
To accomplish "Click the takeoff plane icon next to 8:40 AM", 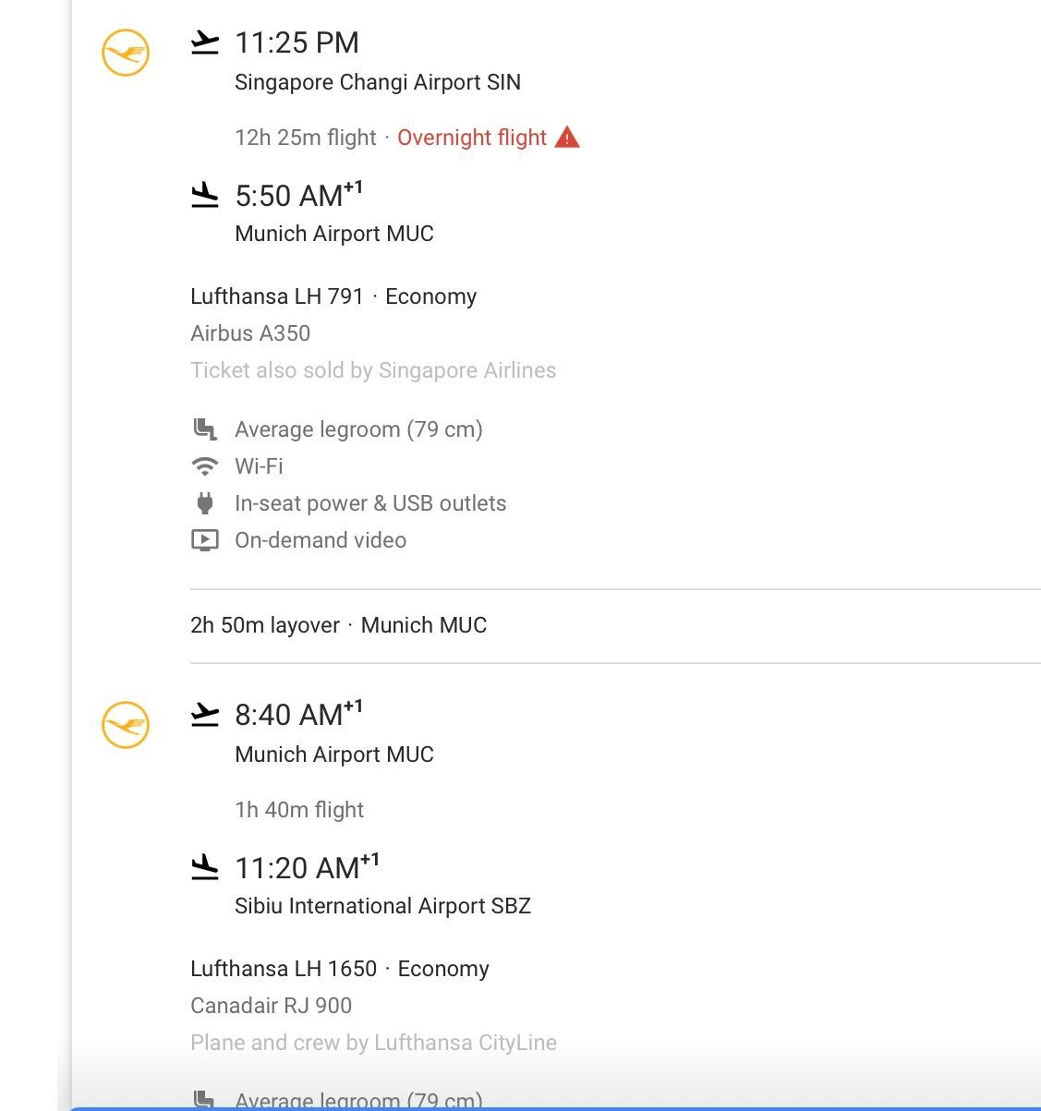I will [x=205, y=715].
